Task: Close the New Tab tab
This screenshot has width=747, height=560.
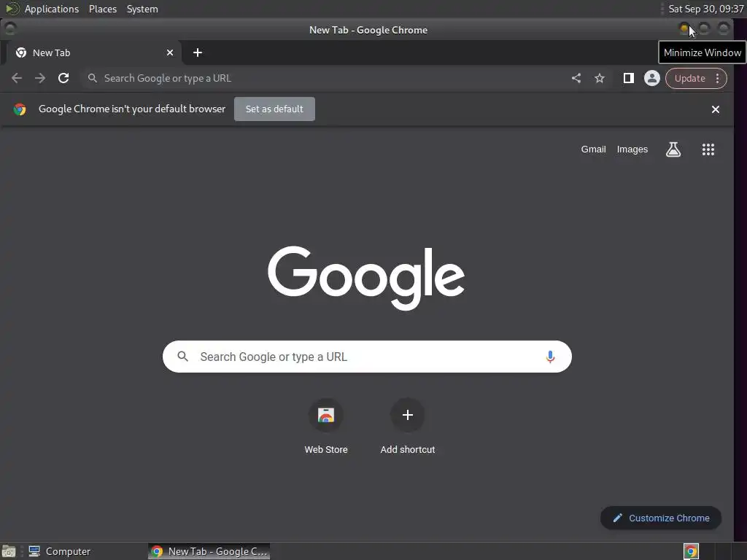Action: [169, 52]
